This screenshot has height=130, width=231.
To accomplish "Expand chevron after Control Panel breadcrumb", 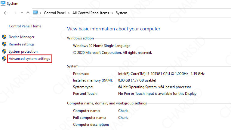I will click(x=69, y=13).
